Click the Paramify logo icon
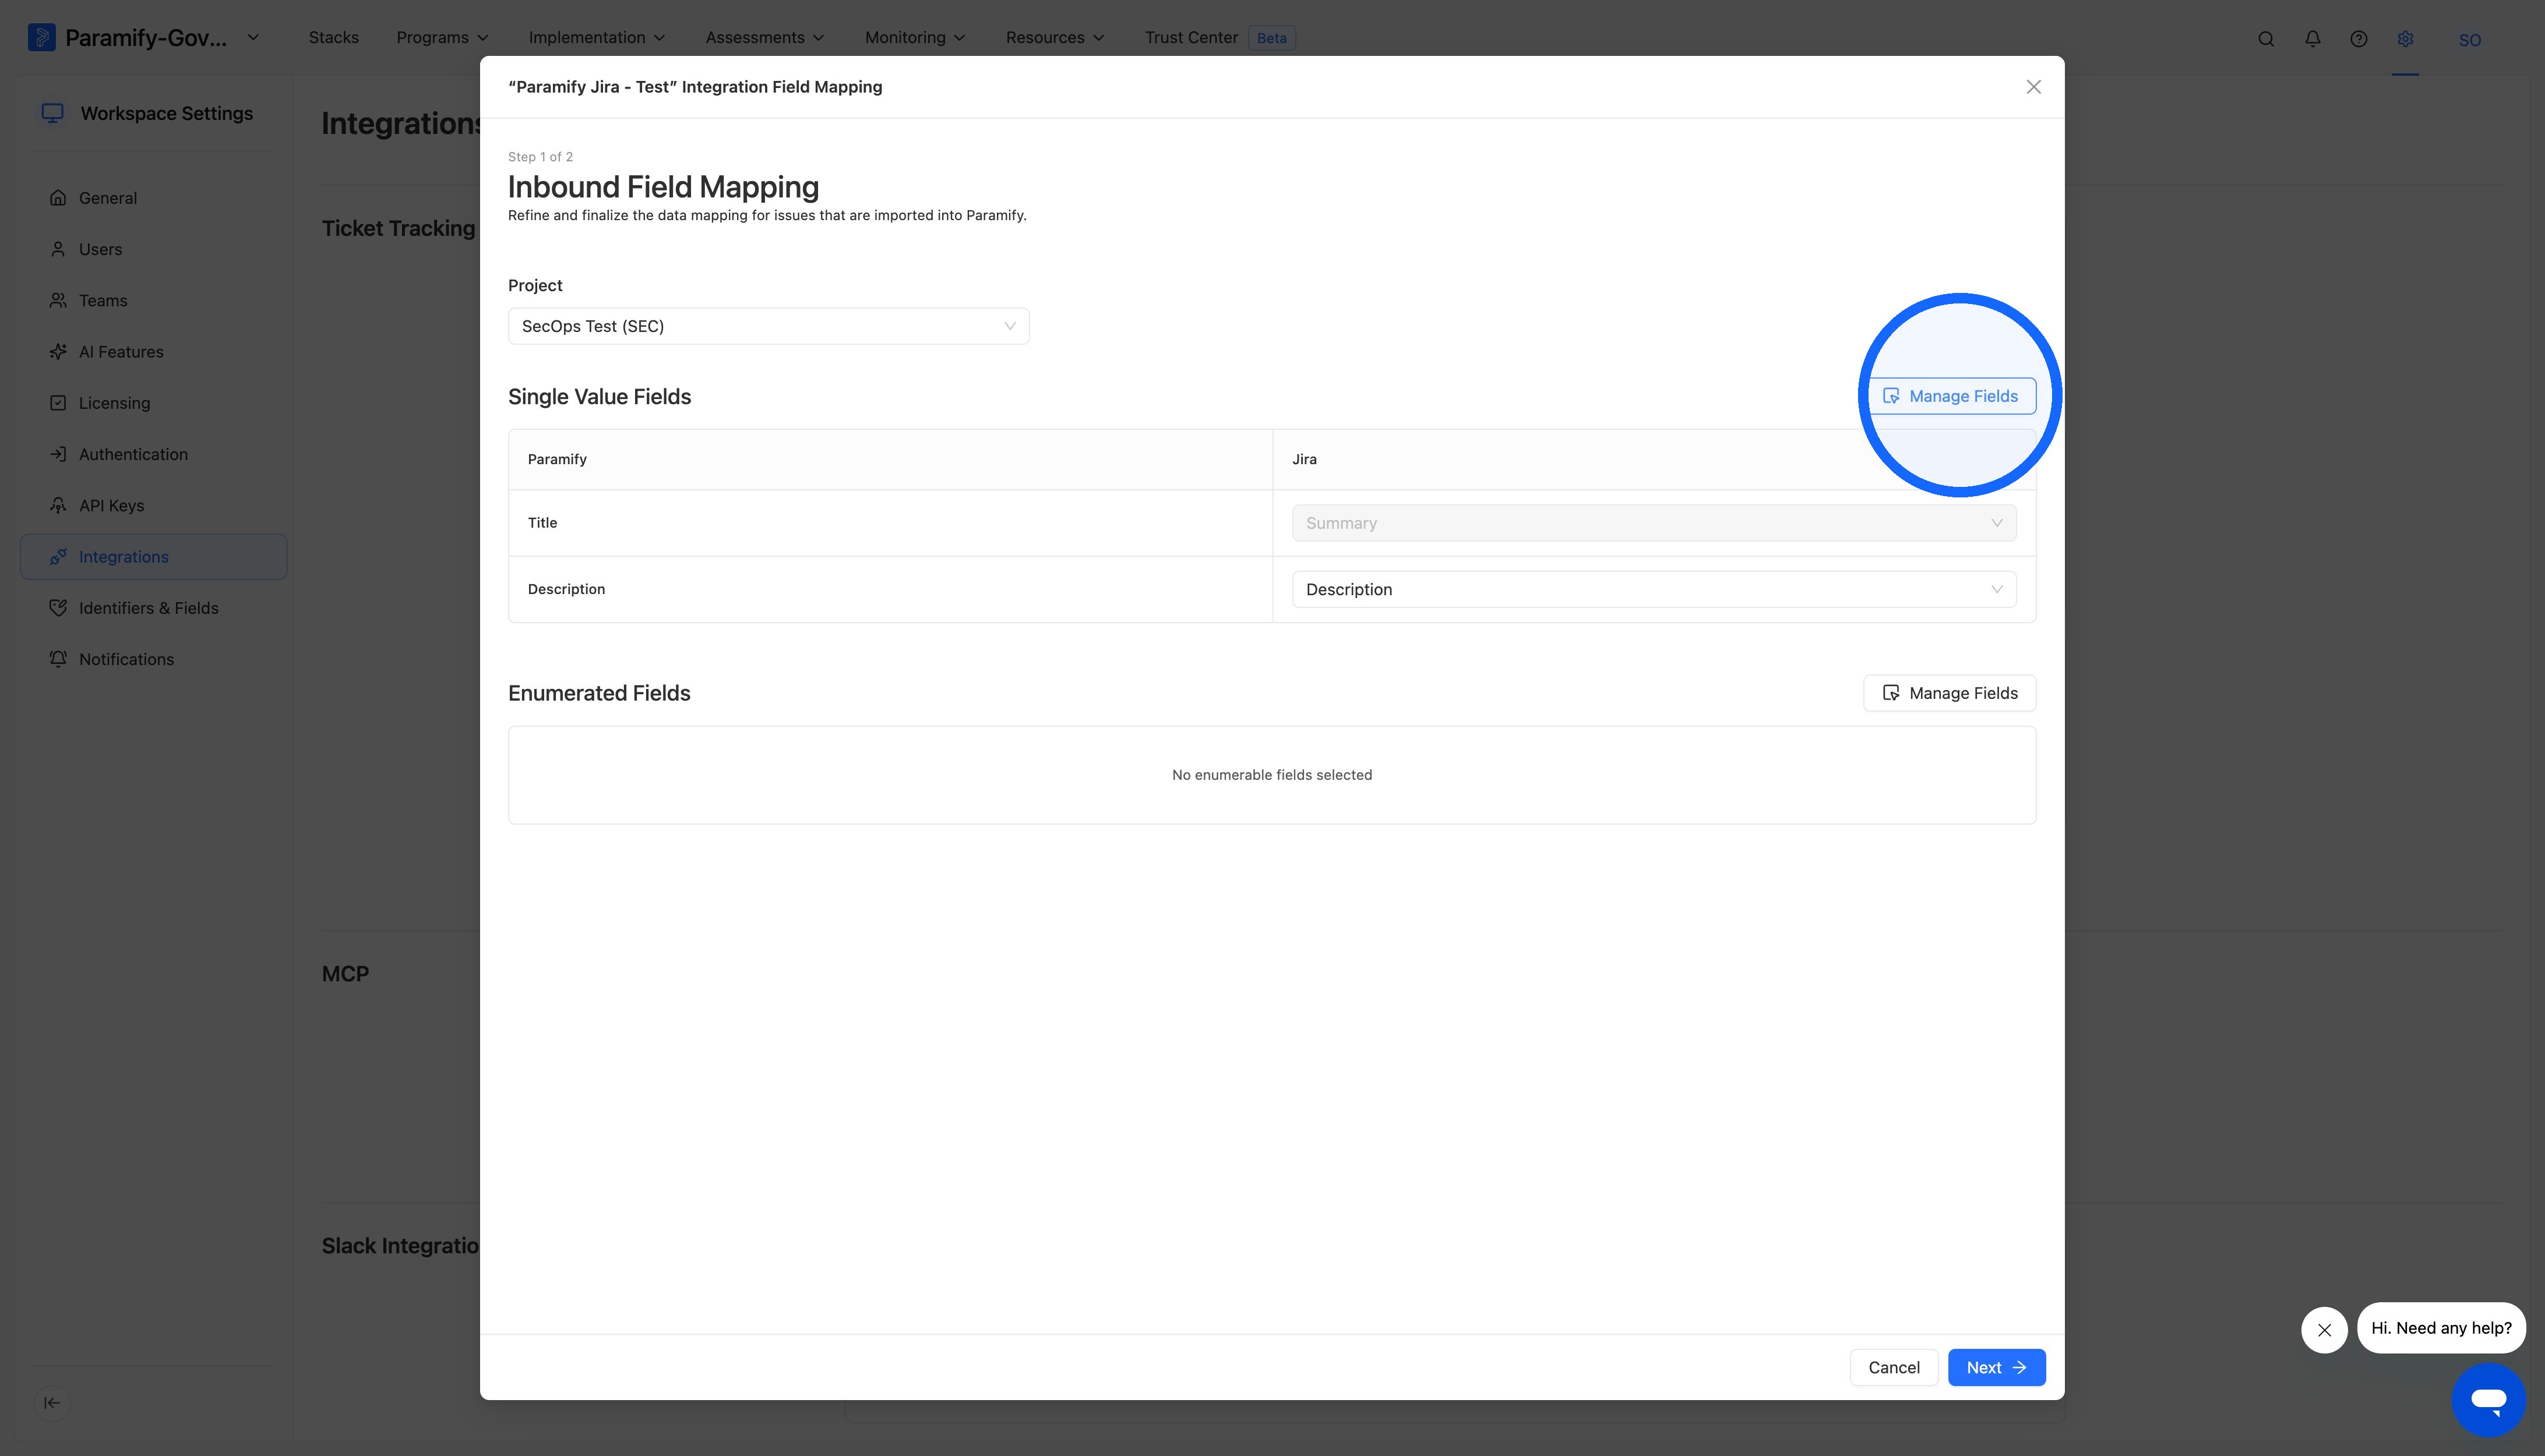The height and width of the screenshot is (1456, 2545). click(41, 38)
